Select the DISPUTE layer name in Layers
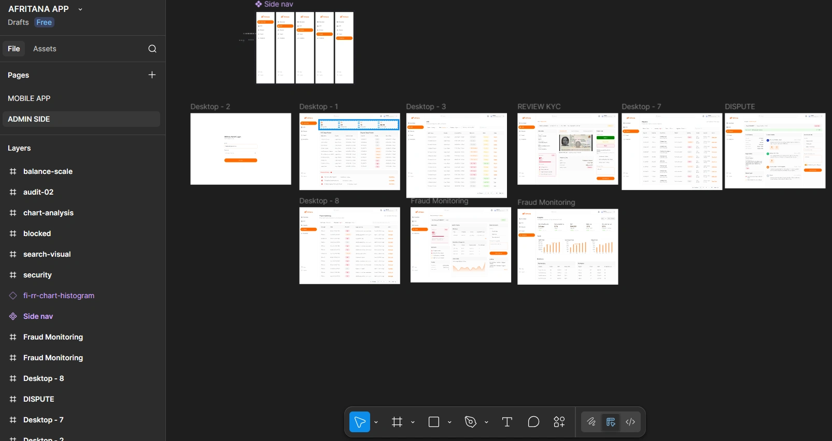 coord(39,399)
